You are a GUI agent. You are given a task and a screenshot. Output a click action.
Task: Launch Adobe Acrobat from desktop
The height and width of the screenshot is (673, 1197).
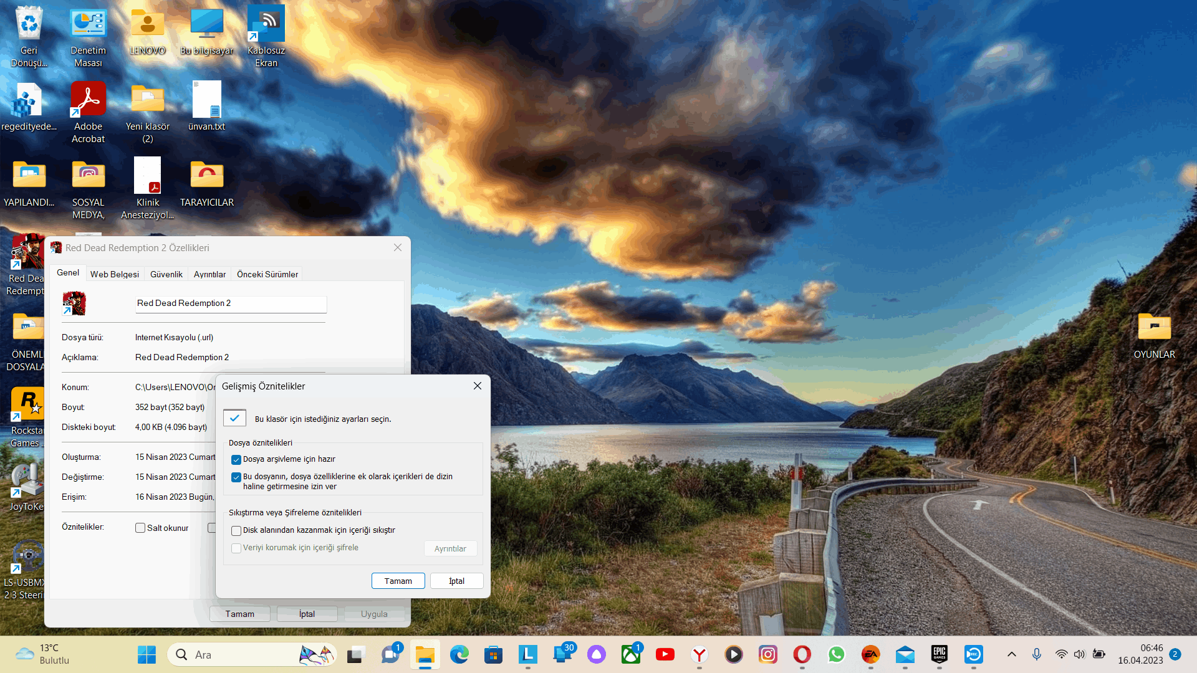tap(88, 113)
